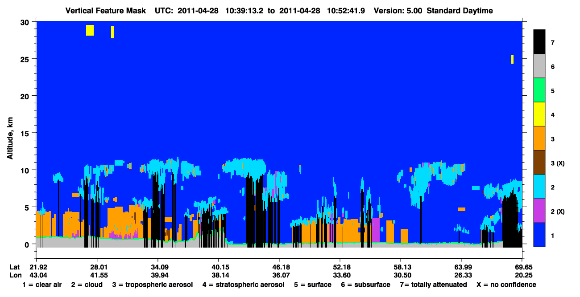
Task: Click the '1 = clear air' legend text
Action: pyautogui.click(x=41, y=285)
